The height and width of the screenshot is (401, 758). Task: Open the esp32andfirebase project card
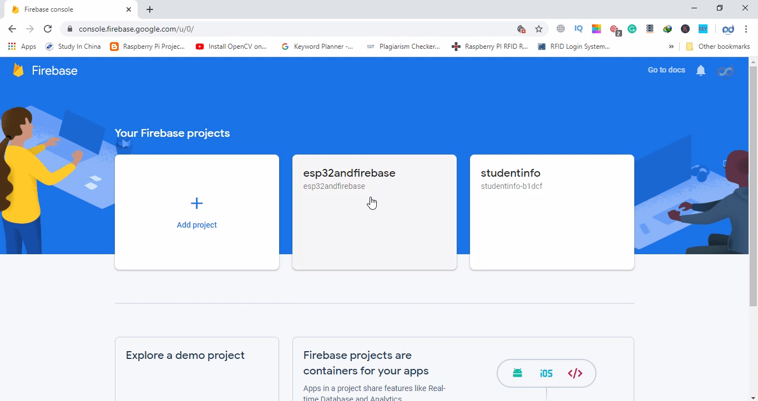click(x=375, y=212)
